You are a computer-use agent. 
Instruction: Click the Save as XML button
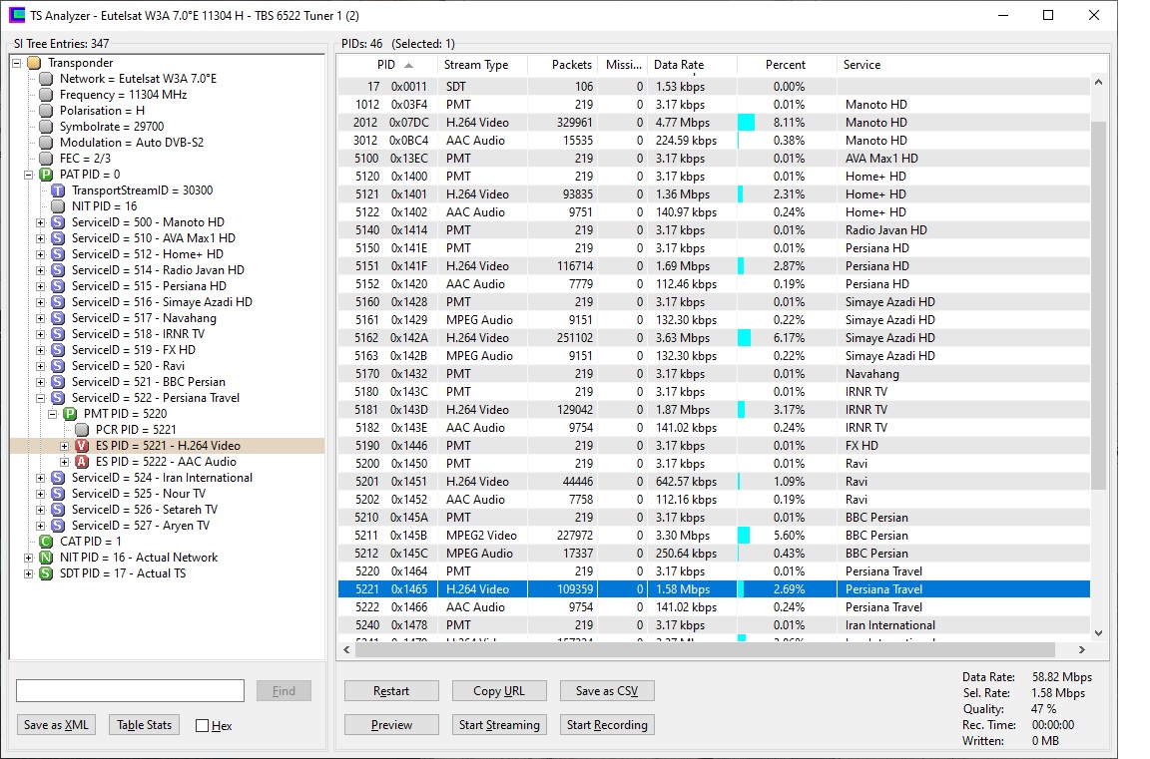[57, 724]
